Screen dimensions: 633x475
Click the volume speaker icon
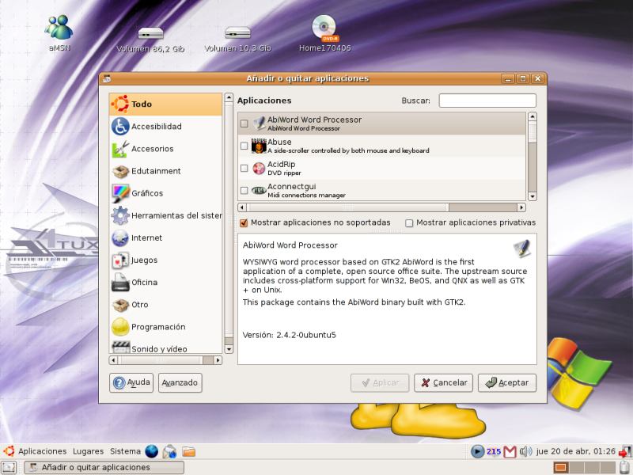pos(525,451)
